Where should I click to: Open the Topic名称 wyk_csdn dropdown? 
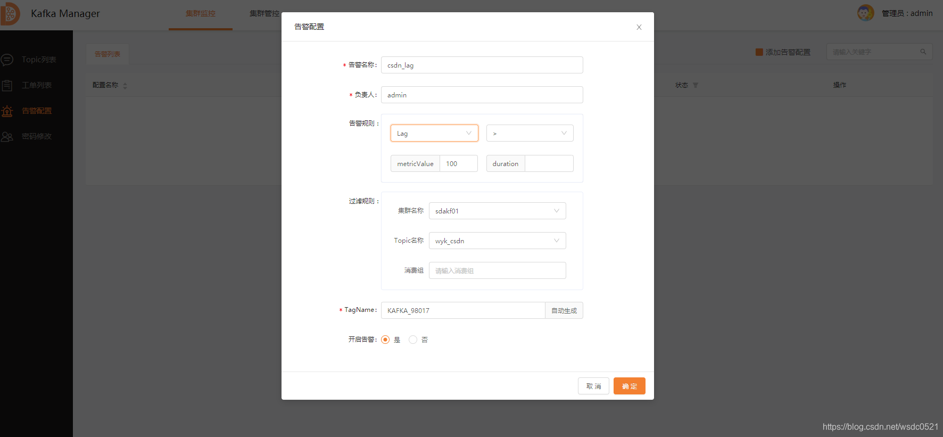tap(498, 241)
